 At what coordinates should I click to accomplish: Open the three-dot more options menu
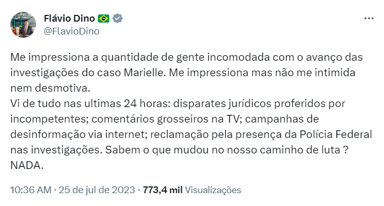click(x=369, y=18)
